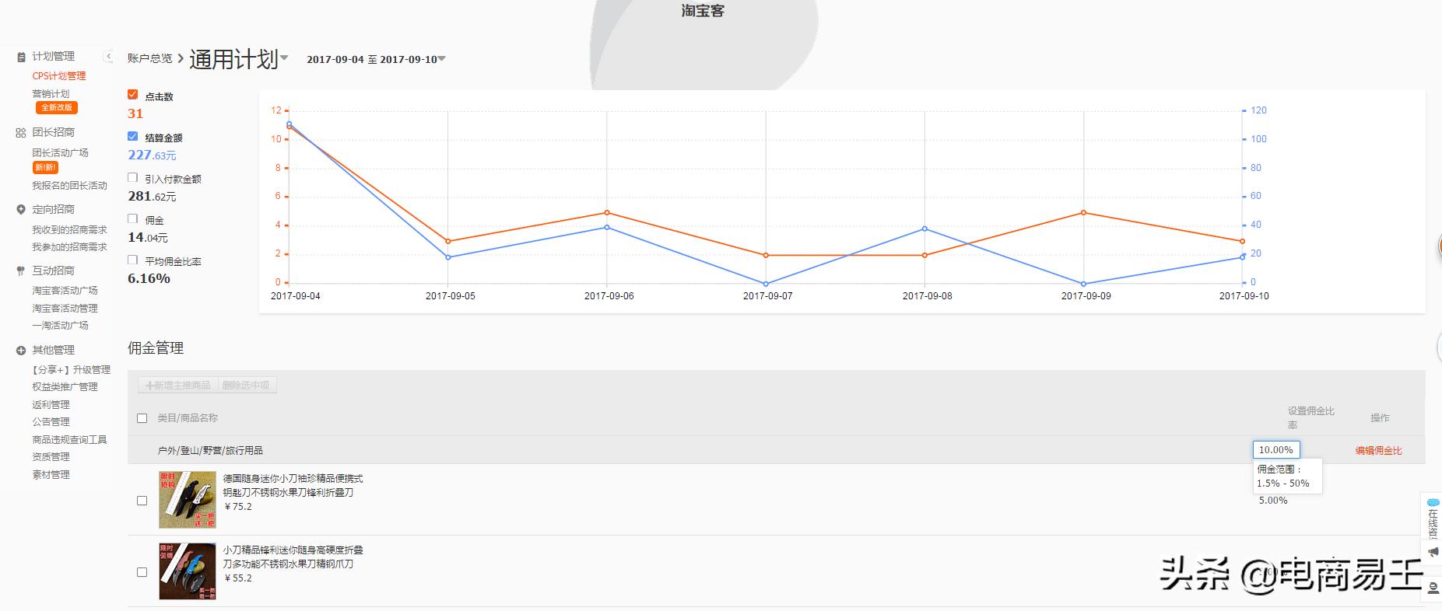This screenshot has width=1442, height=611.
Task: Tick the select-all checkbox beside 类目/商品名称
Action: tap(142, 418)
